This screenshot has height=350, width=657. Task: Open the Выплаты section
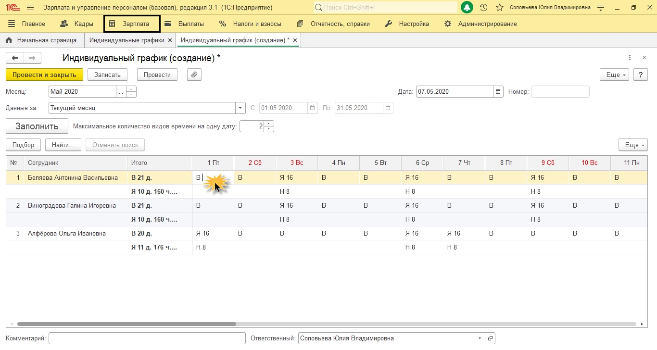(x=184, y=24)
